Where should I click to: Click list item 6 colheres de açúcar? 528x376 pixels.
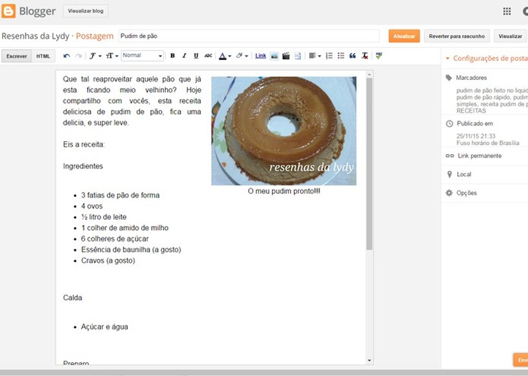[114, 239]
